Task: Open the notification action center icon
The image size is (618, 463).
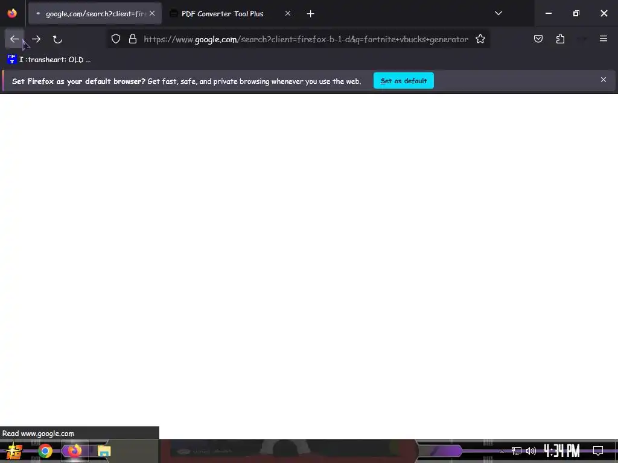Action: 598,451
